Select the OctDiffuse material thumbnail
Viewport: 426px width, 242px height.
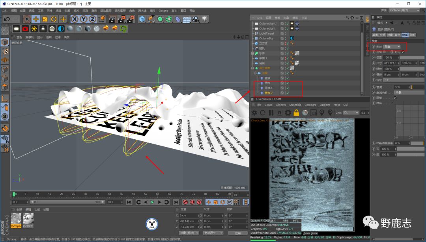(x=28, y=219)
